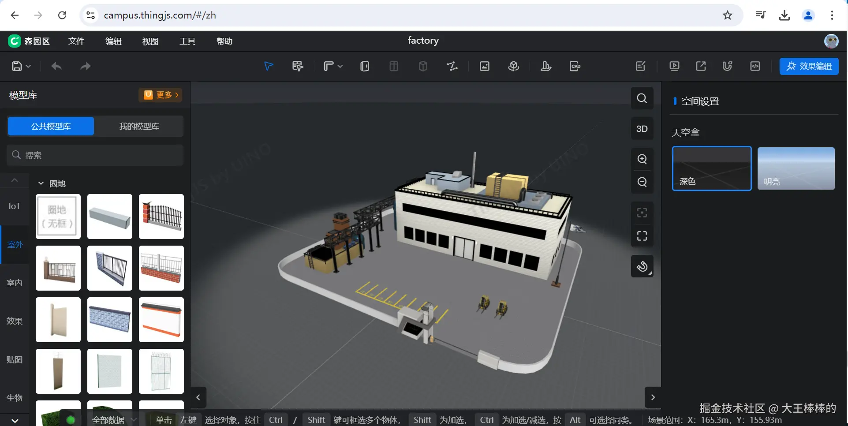
Task: Choose the 明亮 bright skybox
Action: click(x=796, y=168)
